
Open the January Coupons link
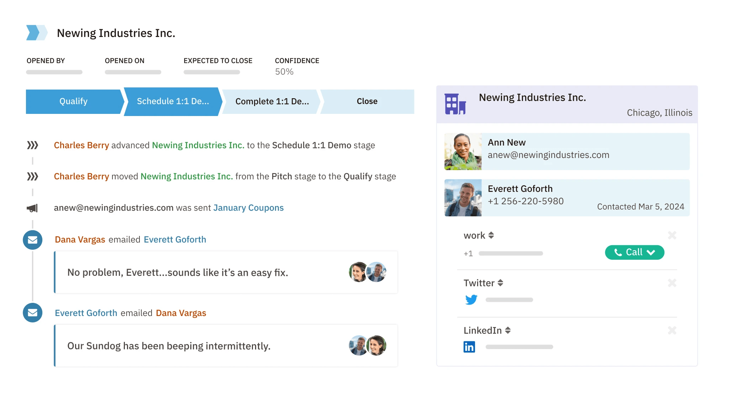248,207
